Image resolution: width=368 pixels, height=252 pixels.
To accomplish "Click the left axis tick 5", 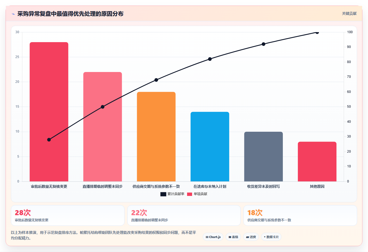I will coord(18,157).
